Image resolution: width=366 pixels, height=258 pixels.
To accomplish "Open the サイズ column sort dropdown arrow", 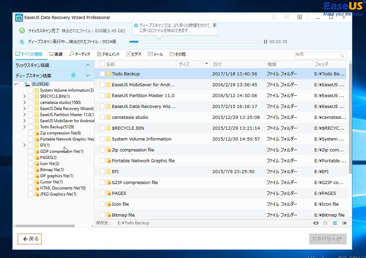I will [206, 64].
